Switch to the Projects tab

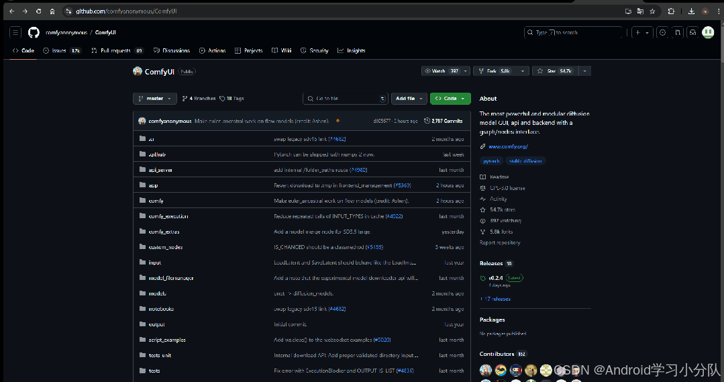(248, 51)
